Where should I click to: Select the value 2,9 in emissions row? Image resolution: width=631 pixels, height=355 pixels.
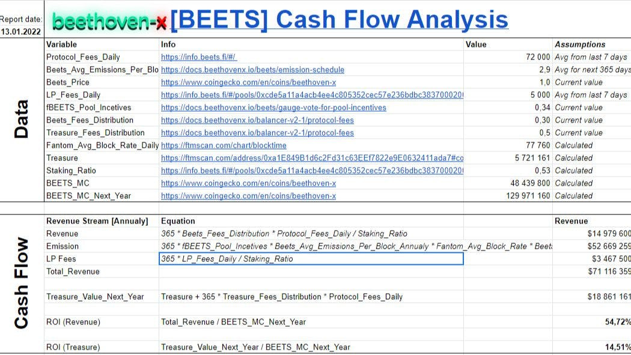click(x=508, y=70)
